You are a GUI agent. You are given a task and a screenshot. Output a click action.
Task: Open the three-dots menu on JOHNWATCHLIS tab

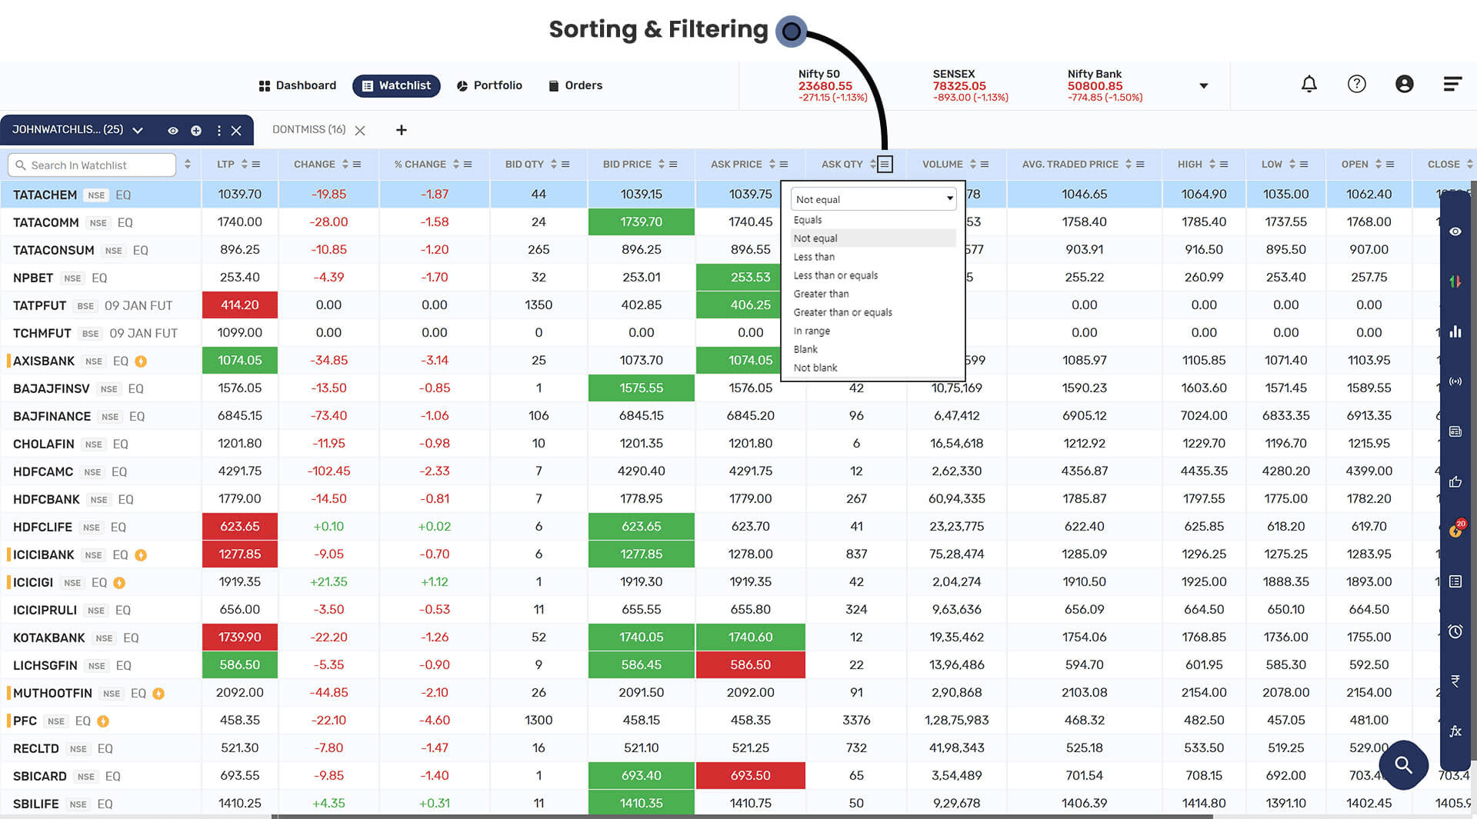click(x=219, y=131)
